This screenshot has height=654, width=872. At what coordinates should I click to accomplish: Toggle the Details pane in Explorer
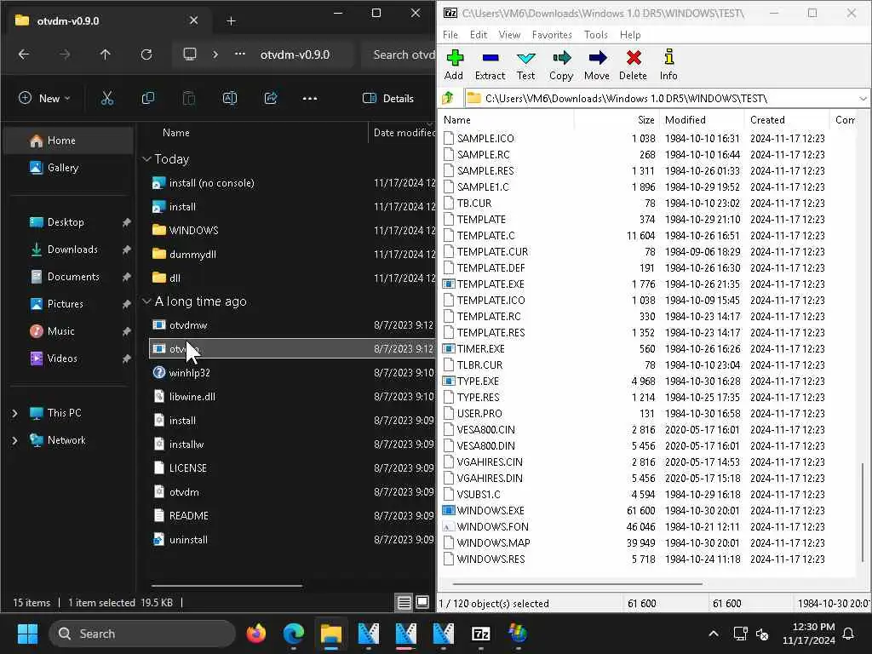pyautogui.click(x=388, y=99)
